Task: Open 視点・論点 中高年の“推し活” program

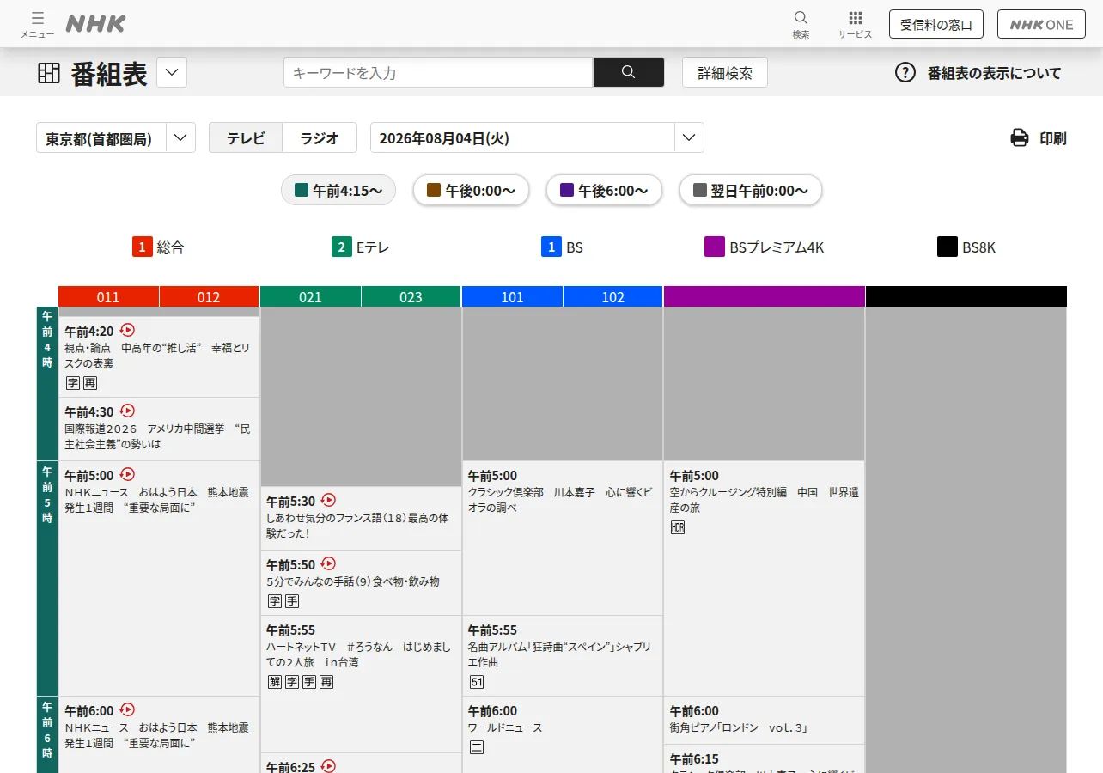Action: (x=159, y=356)
